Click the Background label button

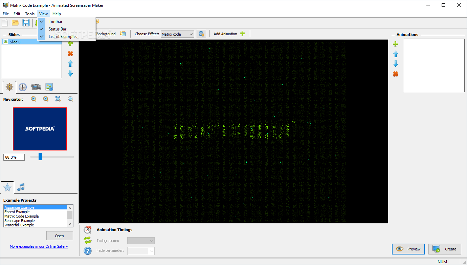(x=106, y=34)
